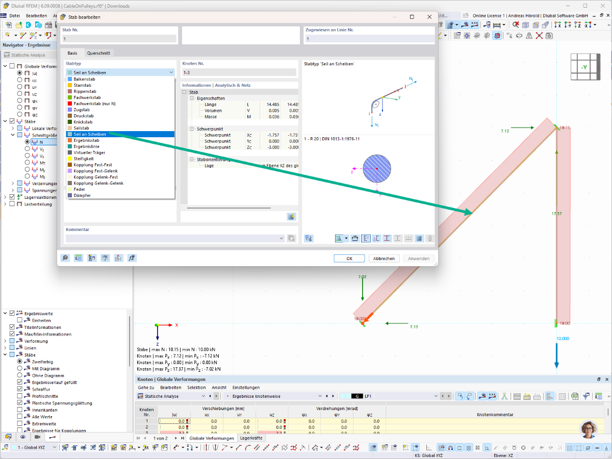Click the new file icon in main toolbar
Viewport: 612px width, 459px height.
(x=9, y=24)
